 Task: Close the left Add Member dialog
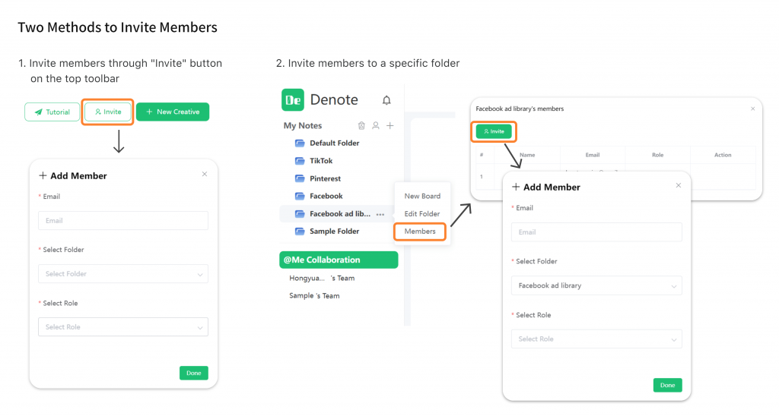[205, 174]
